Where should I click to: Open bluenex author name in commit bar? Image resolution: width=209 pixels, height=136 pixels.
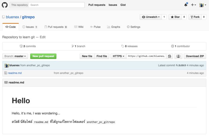point(15,66)
